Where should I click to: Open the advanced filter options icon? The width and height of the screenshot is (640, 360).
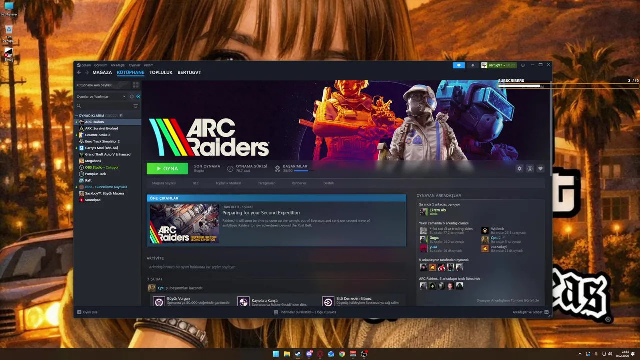(136, 106)
